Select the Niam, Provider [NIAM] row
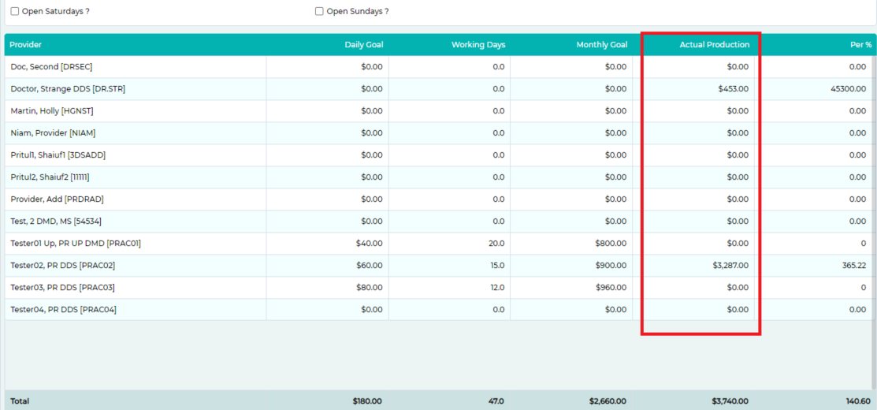This screenshot has width=877, height=410. tap(53, 133)
